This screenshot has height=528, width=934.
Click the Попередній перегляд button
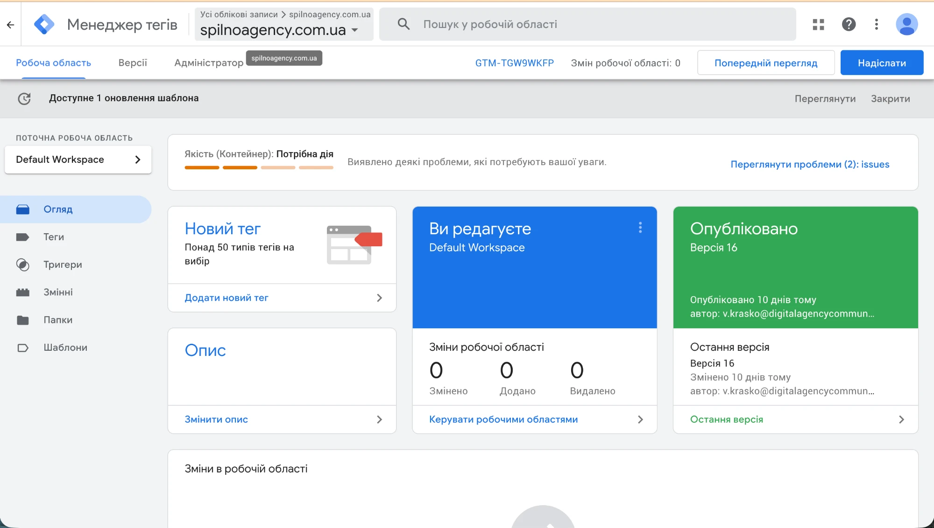tap(766, 63)
